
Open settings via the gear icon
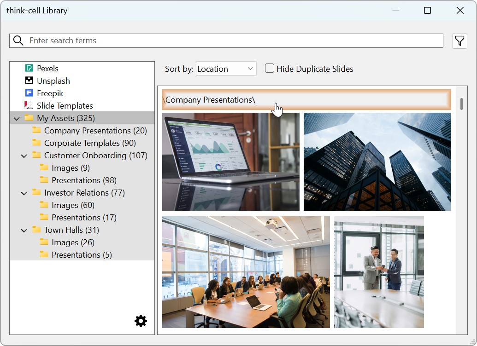click(x=141, y=321)
